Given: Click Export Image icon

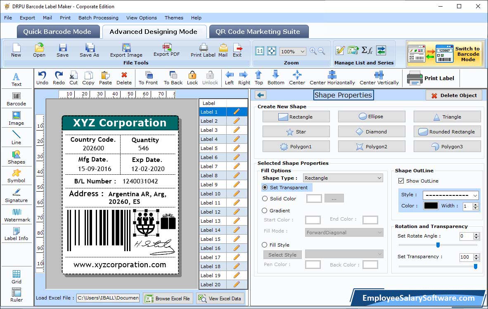Looking at the screenshot, I should click(126, 50).
